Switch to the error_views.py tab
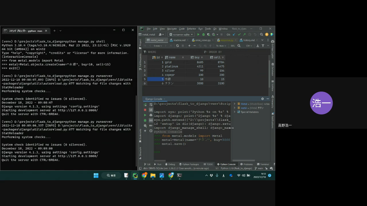The height and width of the screenshot is (206, 367). (x=203, y=40)
